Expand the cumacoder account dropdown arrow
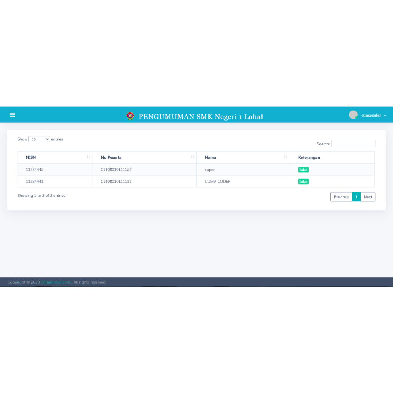The height and width of the screenshot is (393, 393). click(385, 116)
